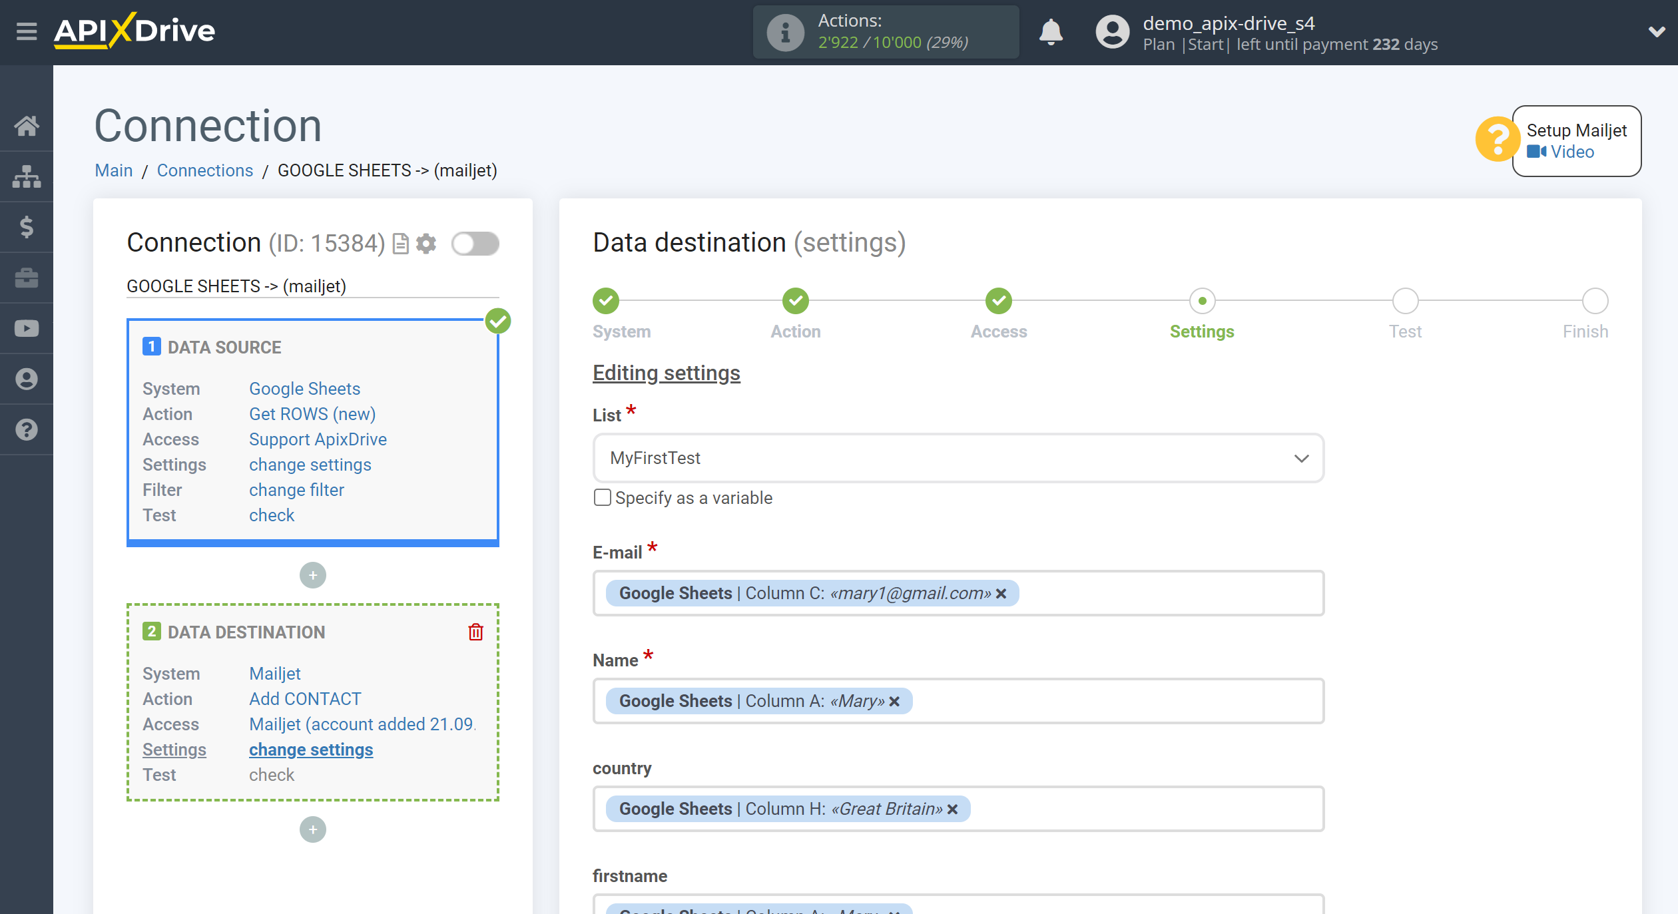
Task: Click the DATA DESTINATION header
Action: (246, 632)
